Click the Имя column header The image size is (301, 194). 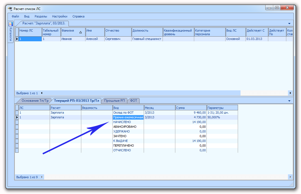pos(95,32)
